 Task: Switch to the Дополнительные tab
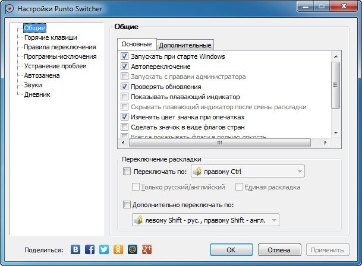coord(185,45)
